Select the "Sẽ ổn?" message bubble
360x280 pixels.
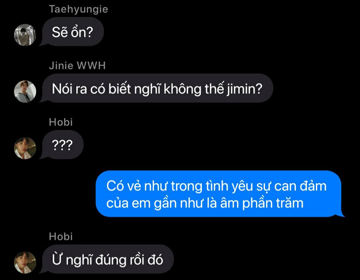pos(72,32)
